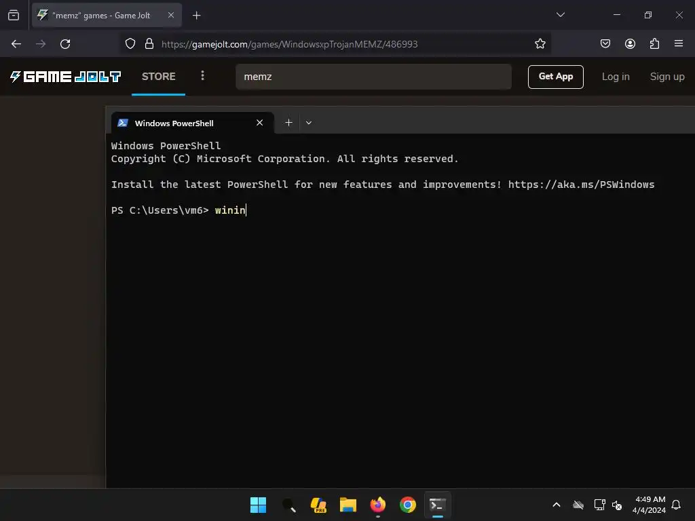Open Firefox View icon at top left
This screenshot has height=521, width=695.
[14, 16]
